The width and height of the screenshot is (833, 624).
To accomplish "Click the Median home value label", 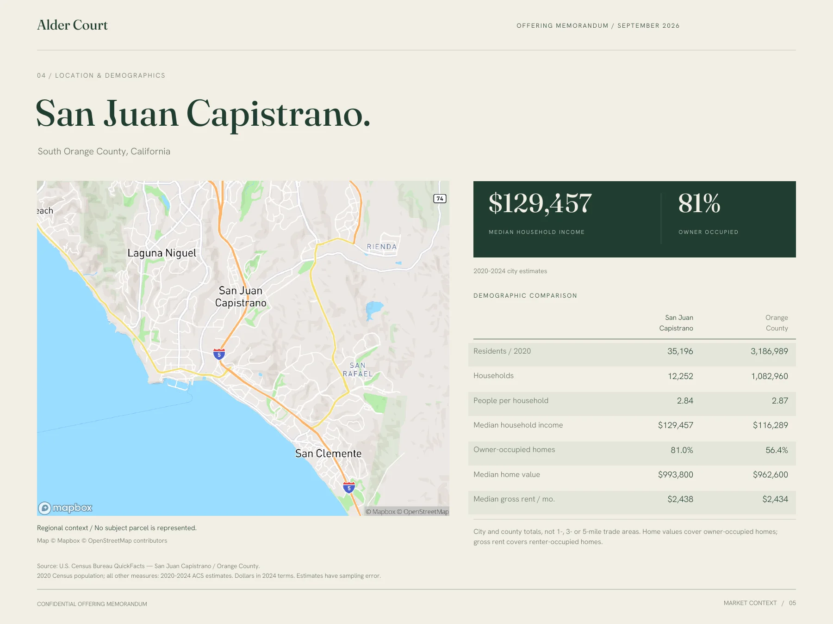I will 507,475.
